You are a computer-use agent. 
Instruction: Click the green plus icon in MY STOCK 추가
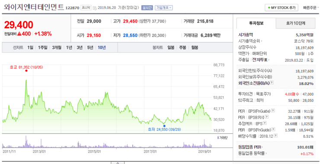coord(269,8)
